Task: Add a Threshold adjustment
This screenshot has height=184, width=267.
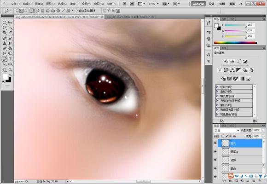Action: click(x=236, y=79)
